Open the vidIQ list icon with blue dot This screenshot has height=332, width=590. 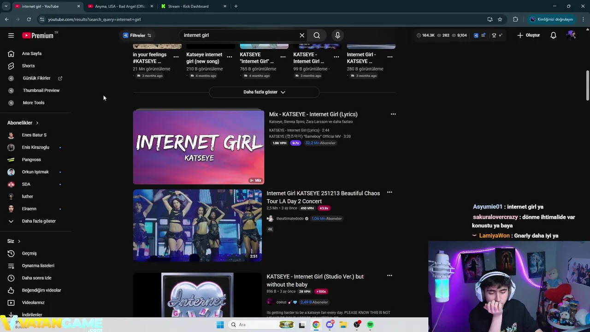coord(483,36)
